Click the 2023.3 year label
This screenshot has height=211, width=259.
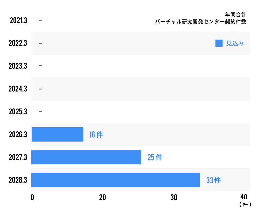tap(18, 66)
